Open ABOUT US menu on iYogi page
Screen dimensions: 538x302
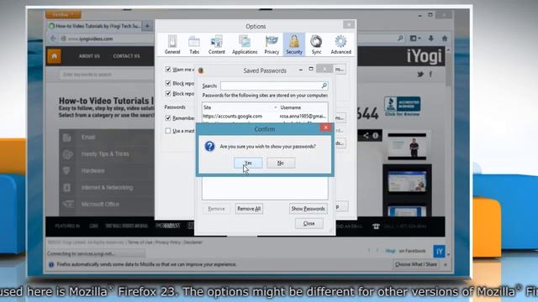tap(89, 56)
